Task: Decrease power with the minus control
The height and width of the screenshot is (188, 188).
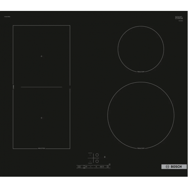Action: point(91,167)
